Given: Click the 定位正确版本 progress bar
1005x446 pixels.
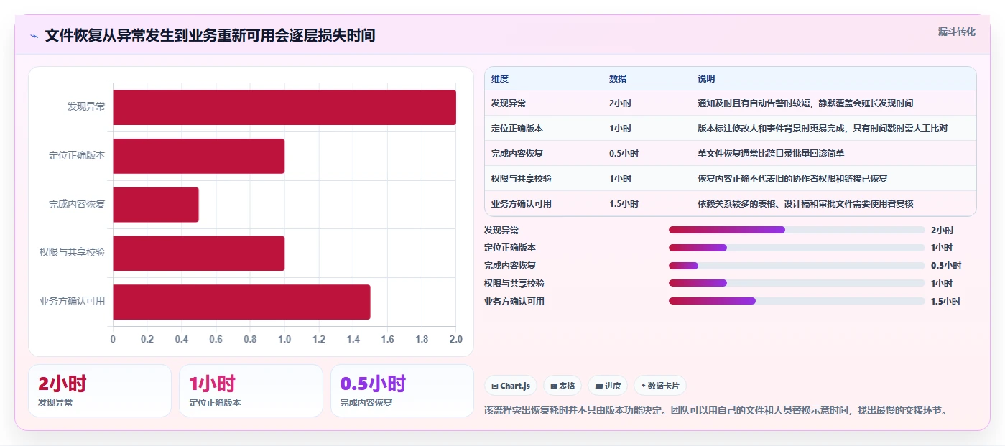Looking at the screenshot, I should pos(797,248).
